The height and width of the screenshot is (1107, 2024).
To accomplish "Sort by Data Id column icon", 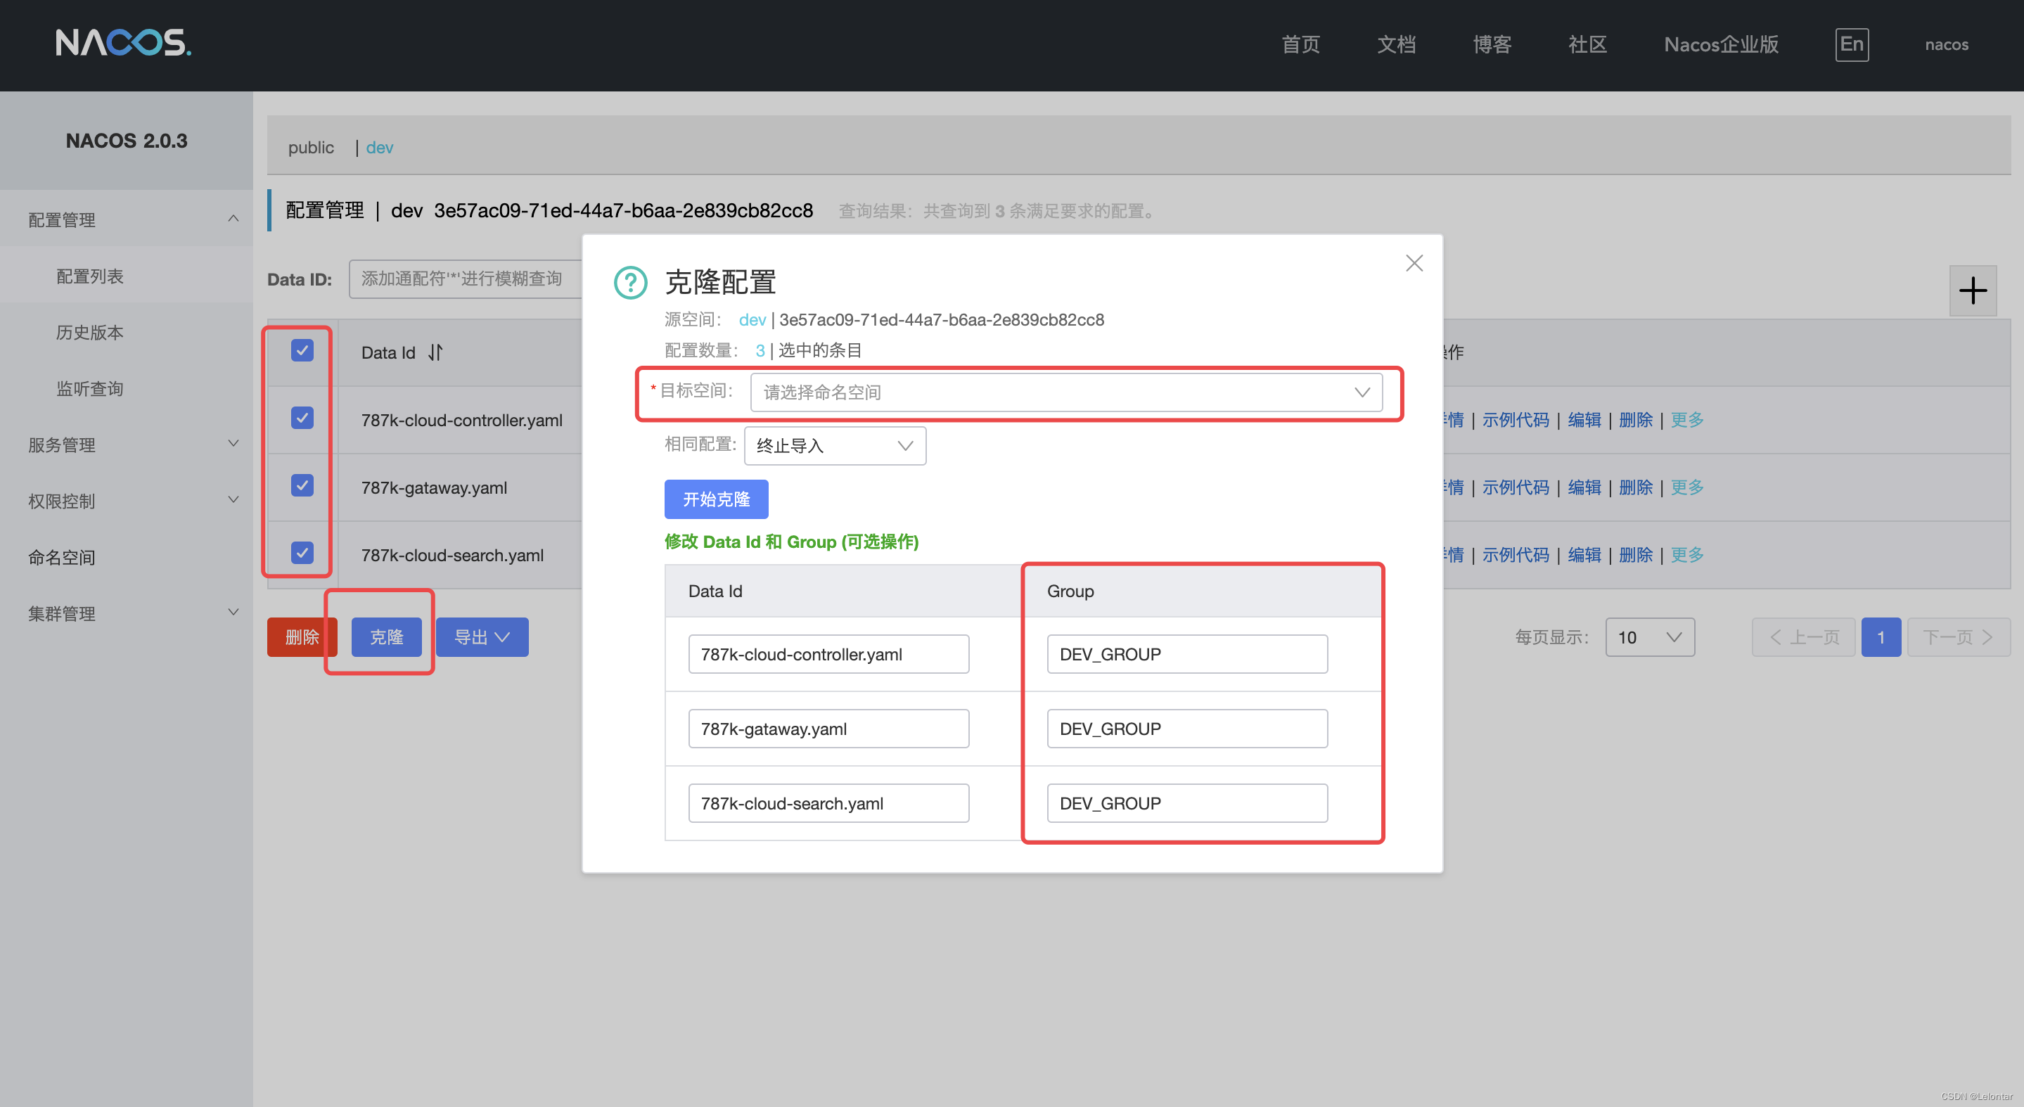I will click(x=435, y=353).
